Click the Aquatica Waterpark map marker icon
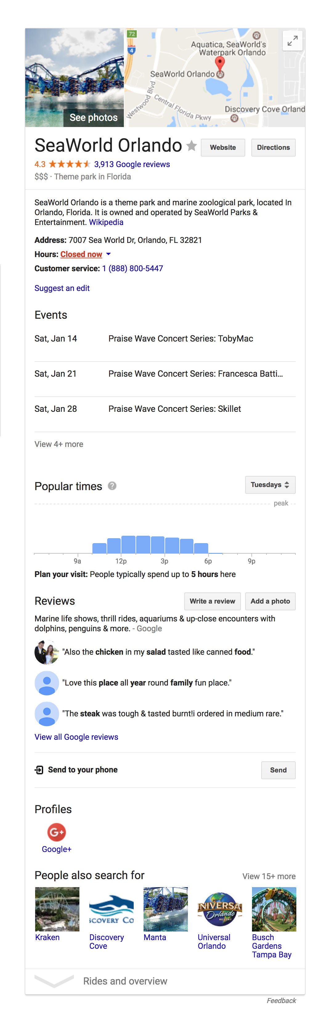333x1028 pixels. coord(257,35)
